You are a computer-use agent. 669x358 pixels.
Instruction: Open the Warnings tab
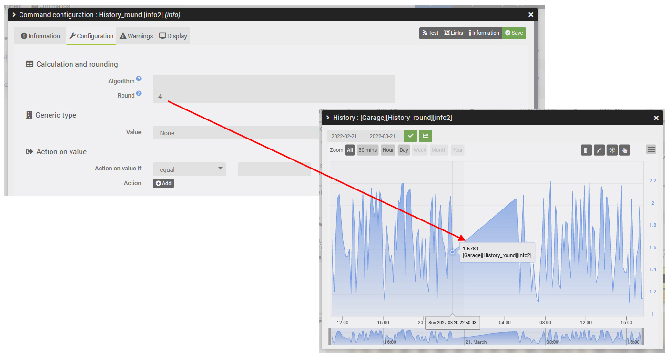pos(136,36)
